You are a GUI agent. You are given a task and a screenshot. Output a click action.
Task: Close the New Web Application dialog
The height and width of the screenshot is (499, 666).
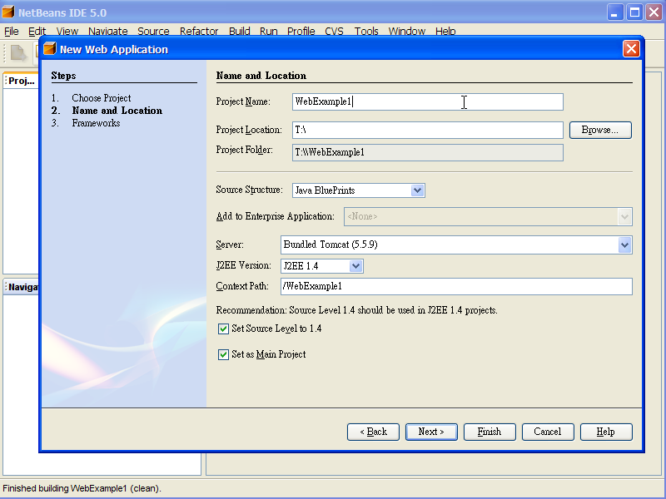631,49
